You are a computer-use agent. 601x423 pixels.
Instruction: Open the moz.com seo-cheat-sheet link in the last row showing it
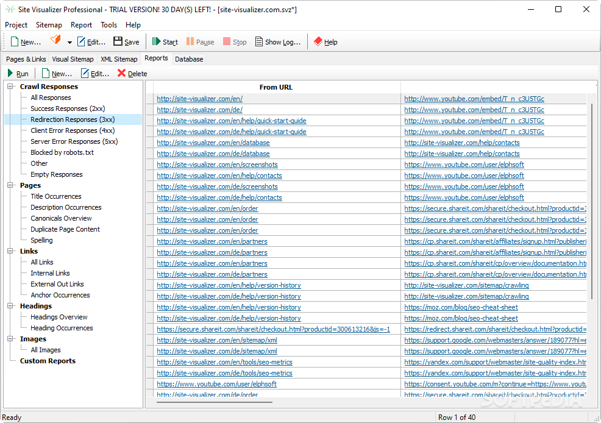tap(461, 318)
